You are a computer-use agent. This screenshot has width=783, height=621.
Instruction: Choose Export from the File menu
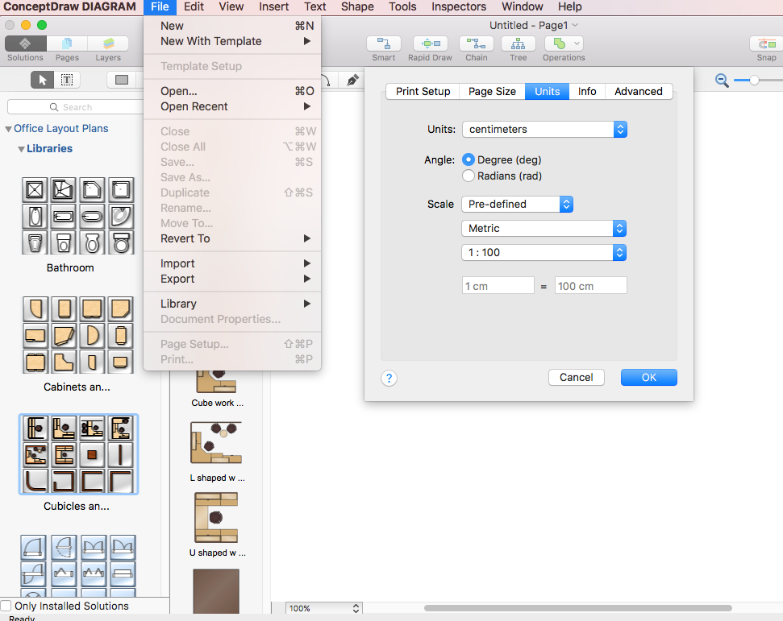[x=177, y=279]
